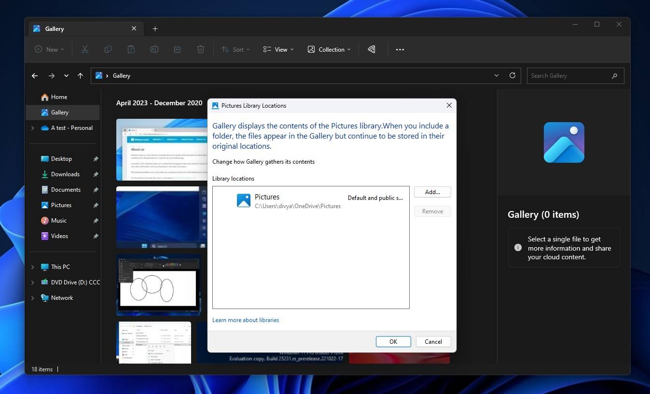
Task: Click the Copy icon in the toolbar
Action: 108,49
